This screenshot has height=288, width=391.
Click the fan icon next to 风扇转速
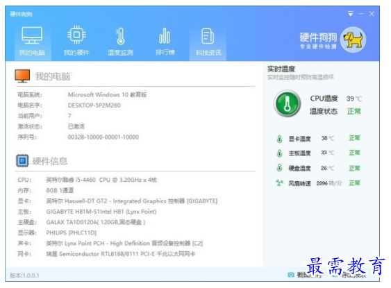point(280,183)
